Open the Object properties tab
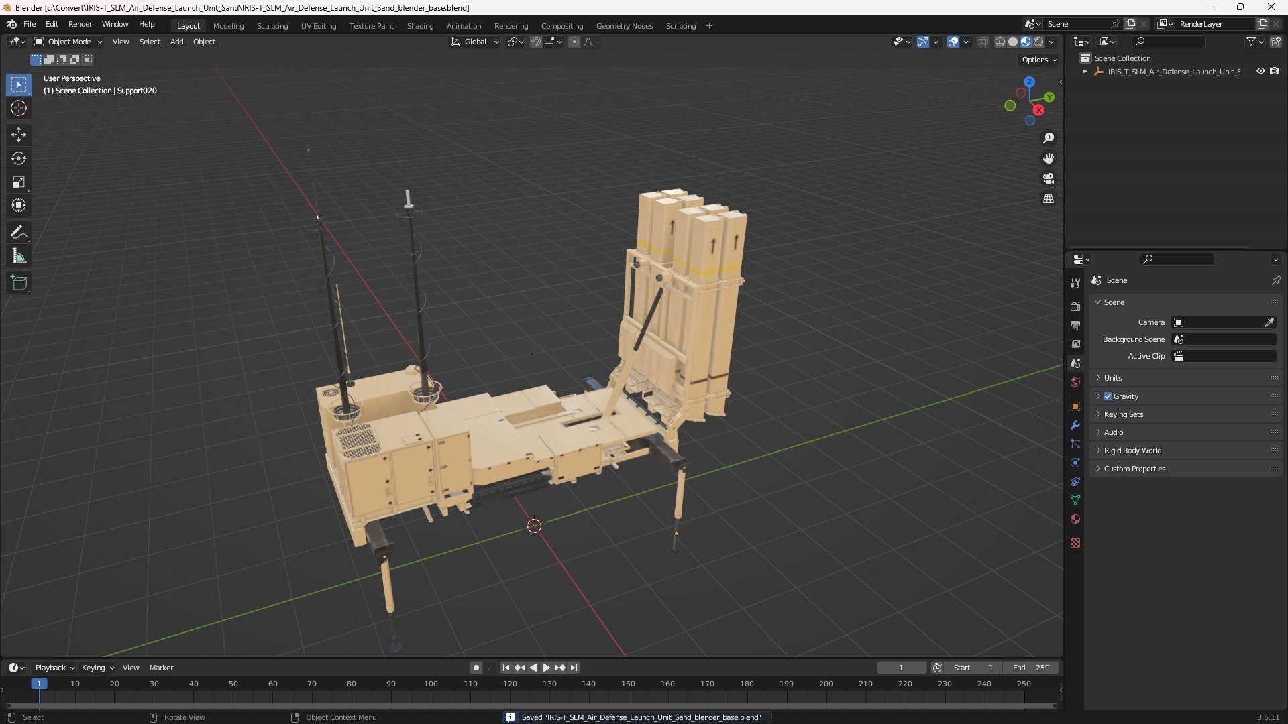Viewport: 1288px width, 724px height. click(1075, 406)
